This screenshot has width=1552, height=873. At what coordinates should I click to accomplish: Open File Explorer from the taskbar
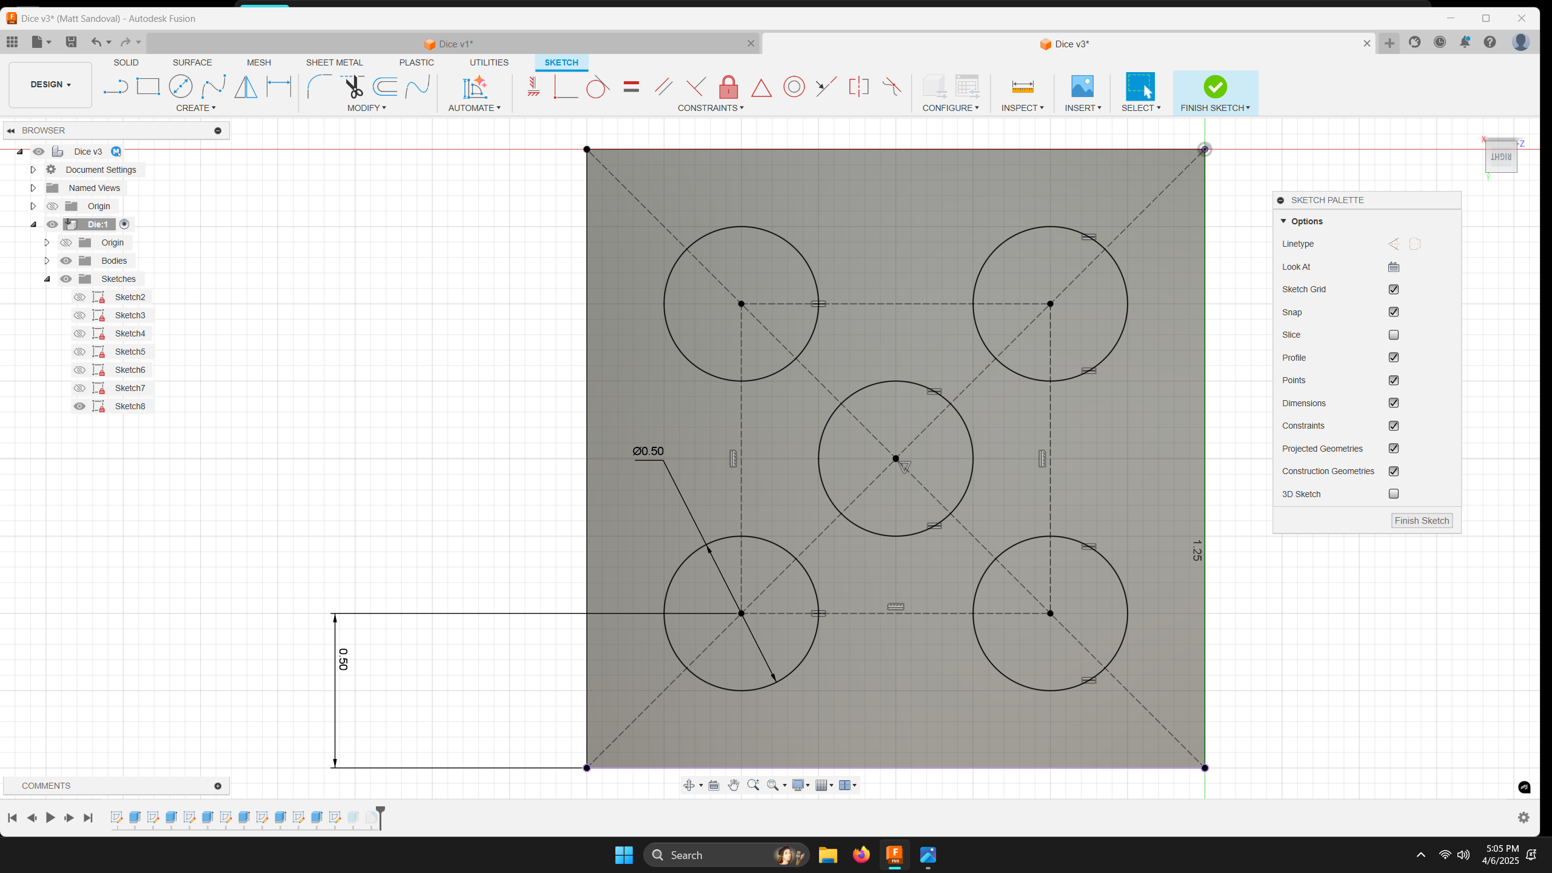coord(828,855)
